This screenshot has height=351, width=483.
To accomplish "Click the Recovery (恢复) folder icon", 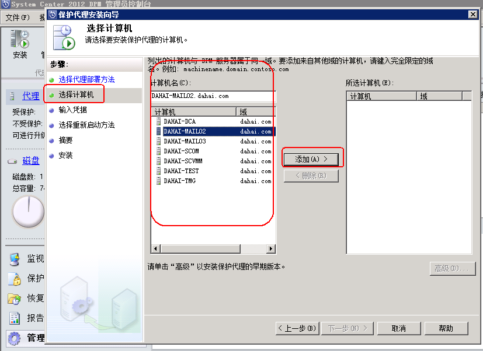I will (14, 299).
